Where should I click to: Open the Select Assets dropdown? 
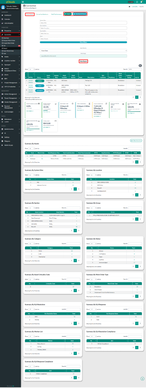pos(83,39)
